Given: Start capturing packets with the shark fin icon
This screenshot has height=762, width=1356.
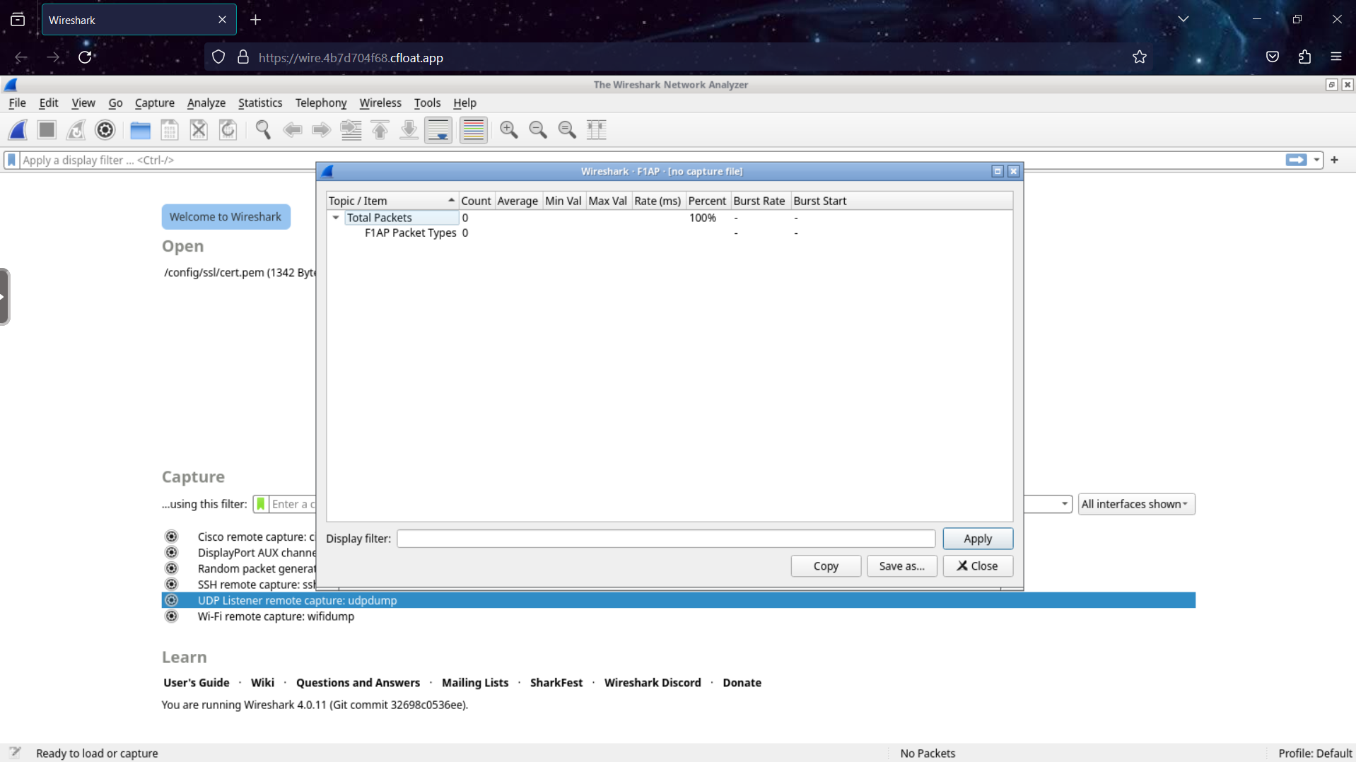Looking at the screenshot, I should pos(18,130).
